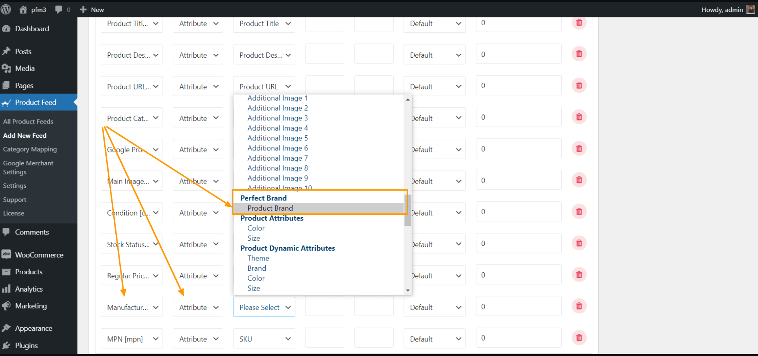Select Theme under Product Dynamic Attributes
Viewport: 758px width, 356px height.
[x=258, y=258]
